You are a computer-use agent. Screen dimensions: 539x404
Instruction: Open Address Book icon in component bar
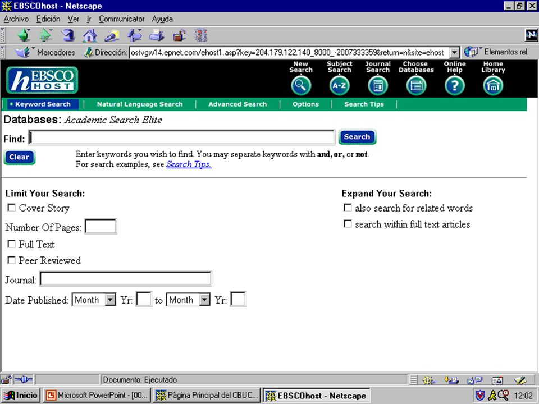tap(497, 380)
